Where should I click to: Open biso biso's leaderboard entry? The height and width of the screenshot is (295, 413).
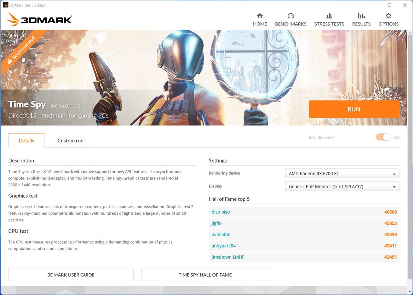coord(221,212)
